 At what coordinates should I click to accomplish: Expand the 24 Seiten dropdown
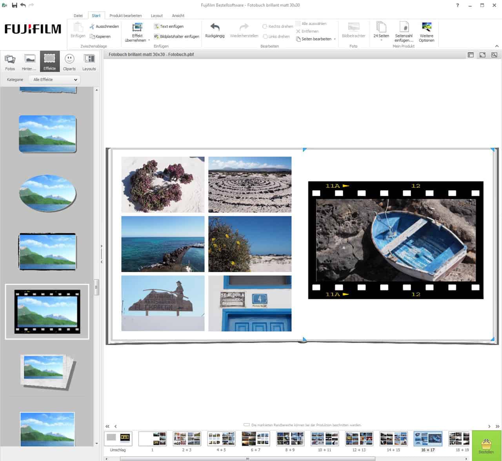[x=381, y=40]
